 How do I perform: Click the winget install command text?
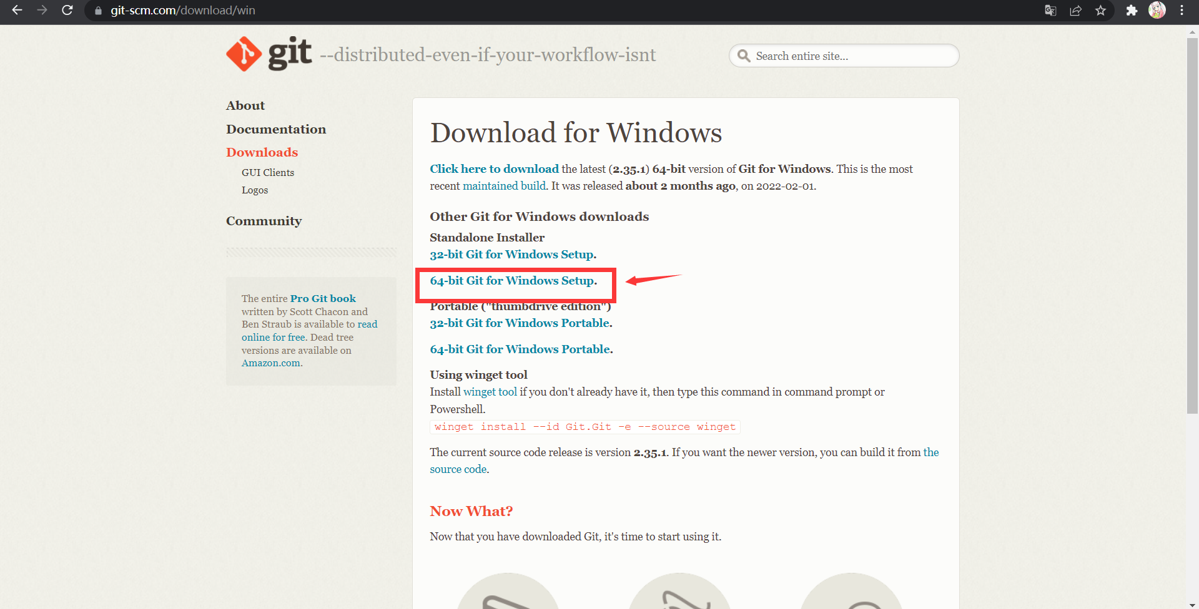tap(585, 427)
